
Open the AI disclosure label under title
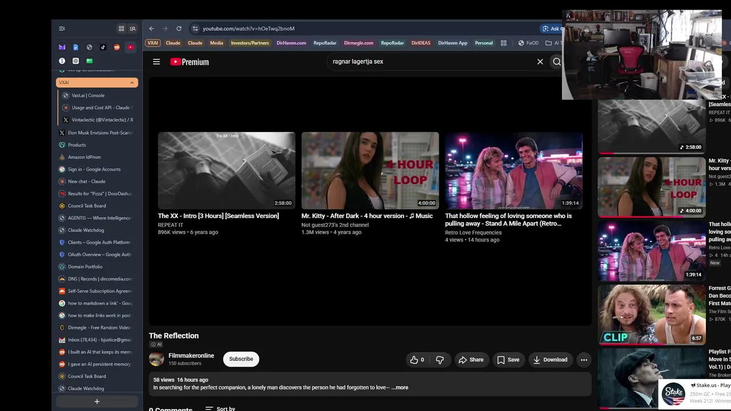pos(156,345)
